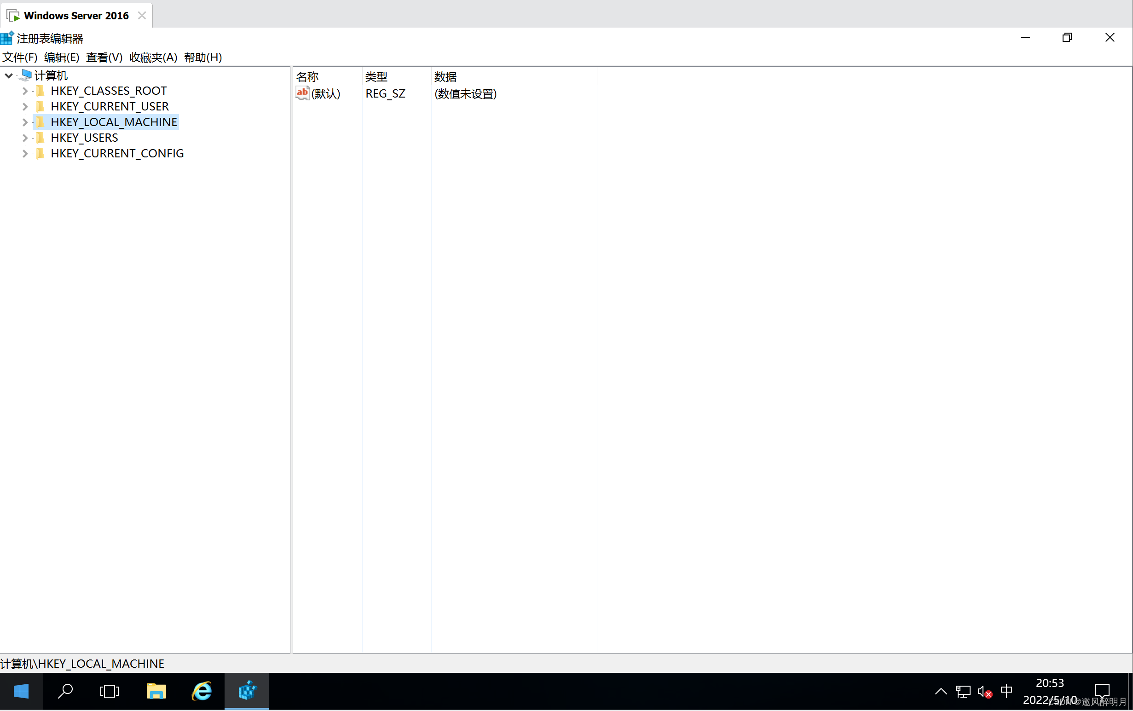Image resolution: width=1133 pixels, height=711 pixels.
Task: Open the Action Center notifications icon
Action: click(x=1102, y=691)
